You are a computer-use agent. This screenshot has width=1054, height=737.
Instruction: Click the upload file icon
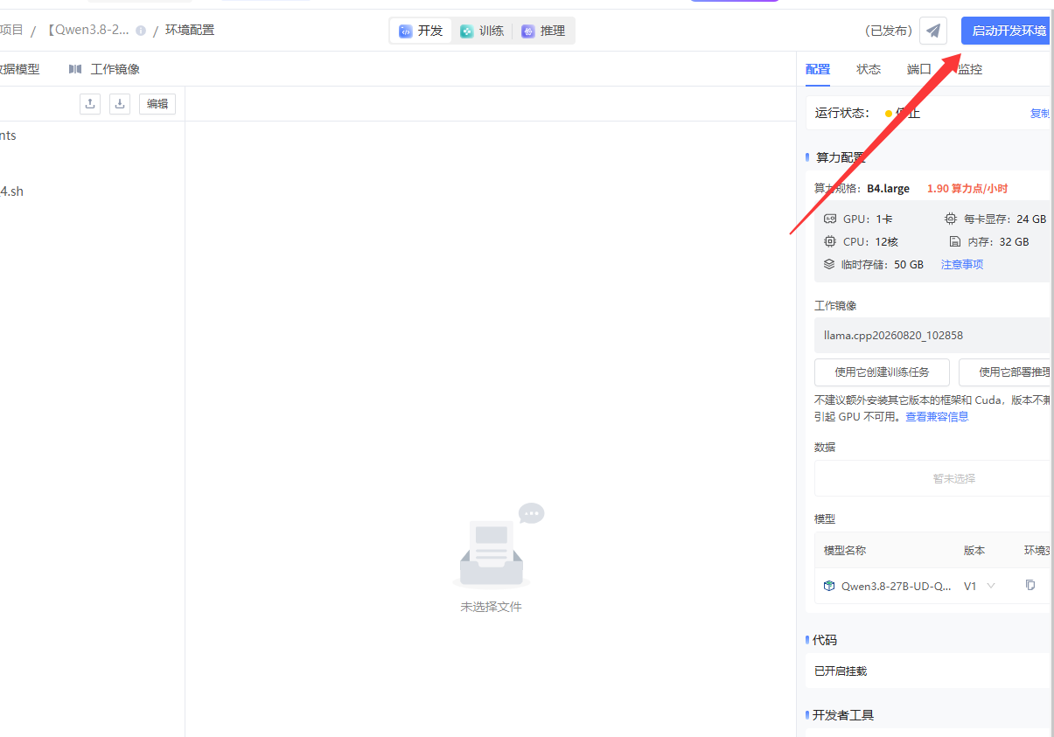pos(90,103)
